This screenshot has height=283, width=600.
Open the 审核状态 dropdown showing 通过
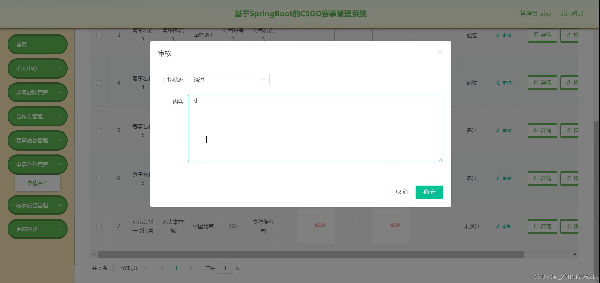pyautogui.click(x=229, y=80)
